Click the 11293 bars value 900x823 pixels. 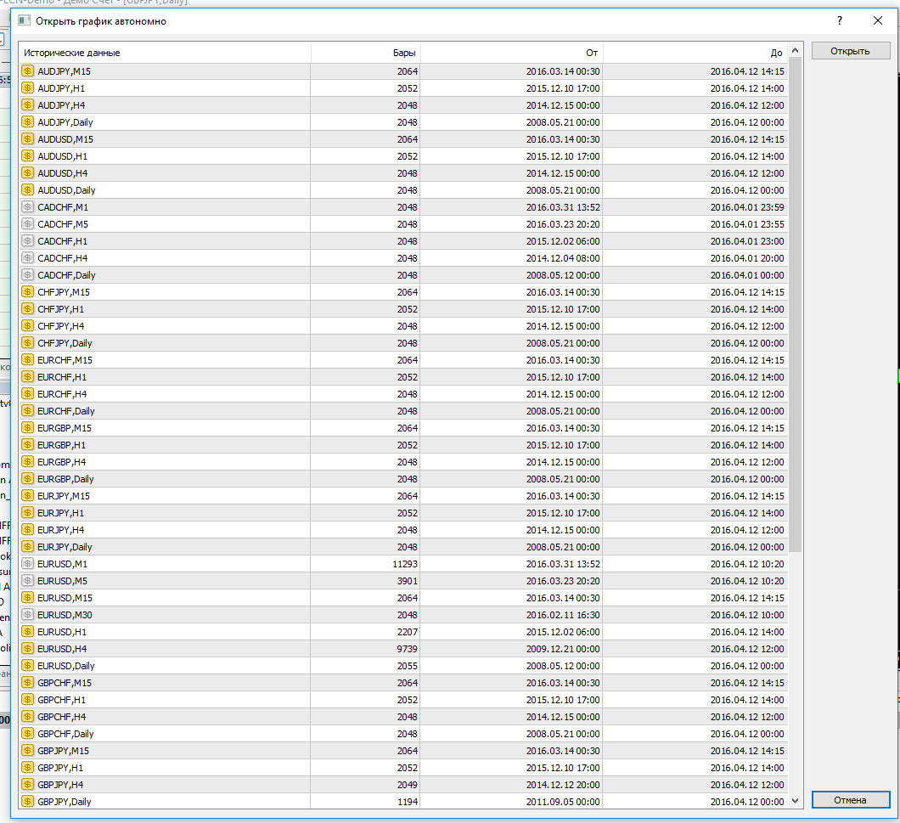(405, 564)
